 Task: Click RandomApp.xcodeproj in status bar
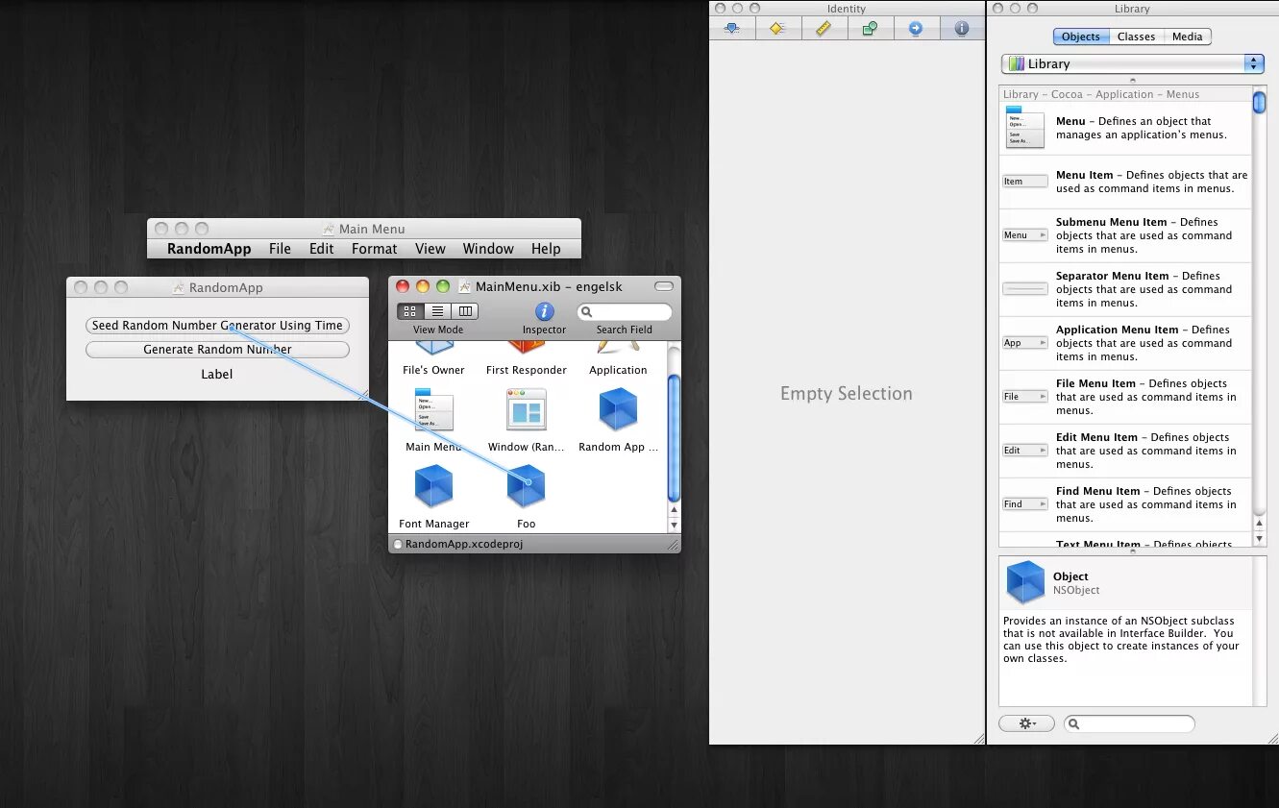pyautogui.click(x=464, y=544)
